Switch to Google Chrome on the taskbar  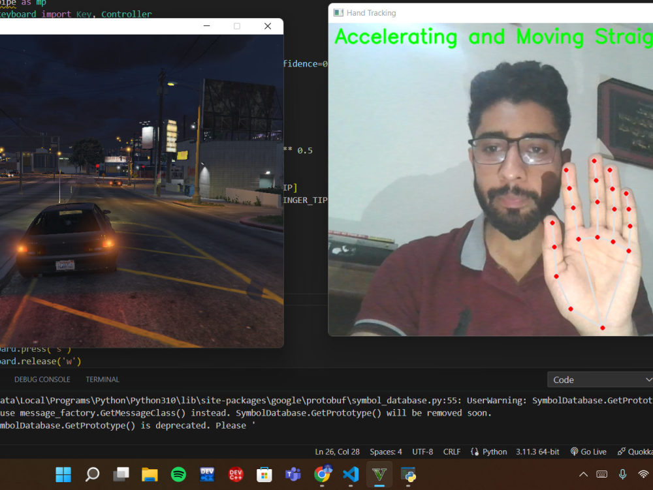click(x=323, y=474)
